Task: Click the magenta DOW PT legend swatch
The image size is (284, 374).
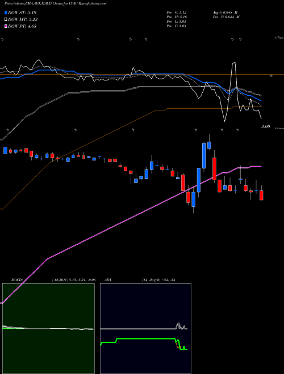Action: coord(6,27)
